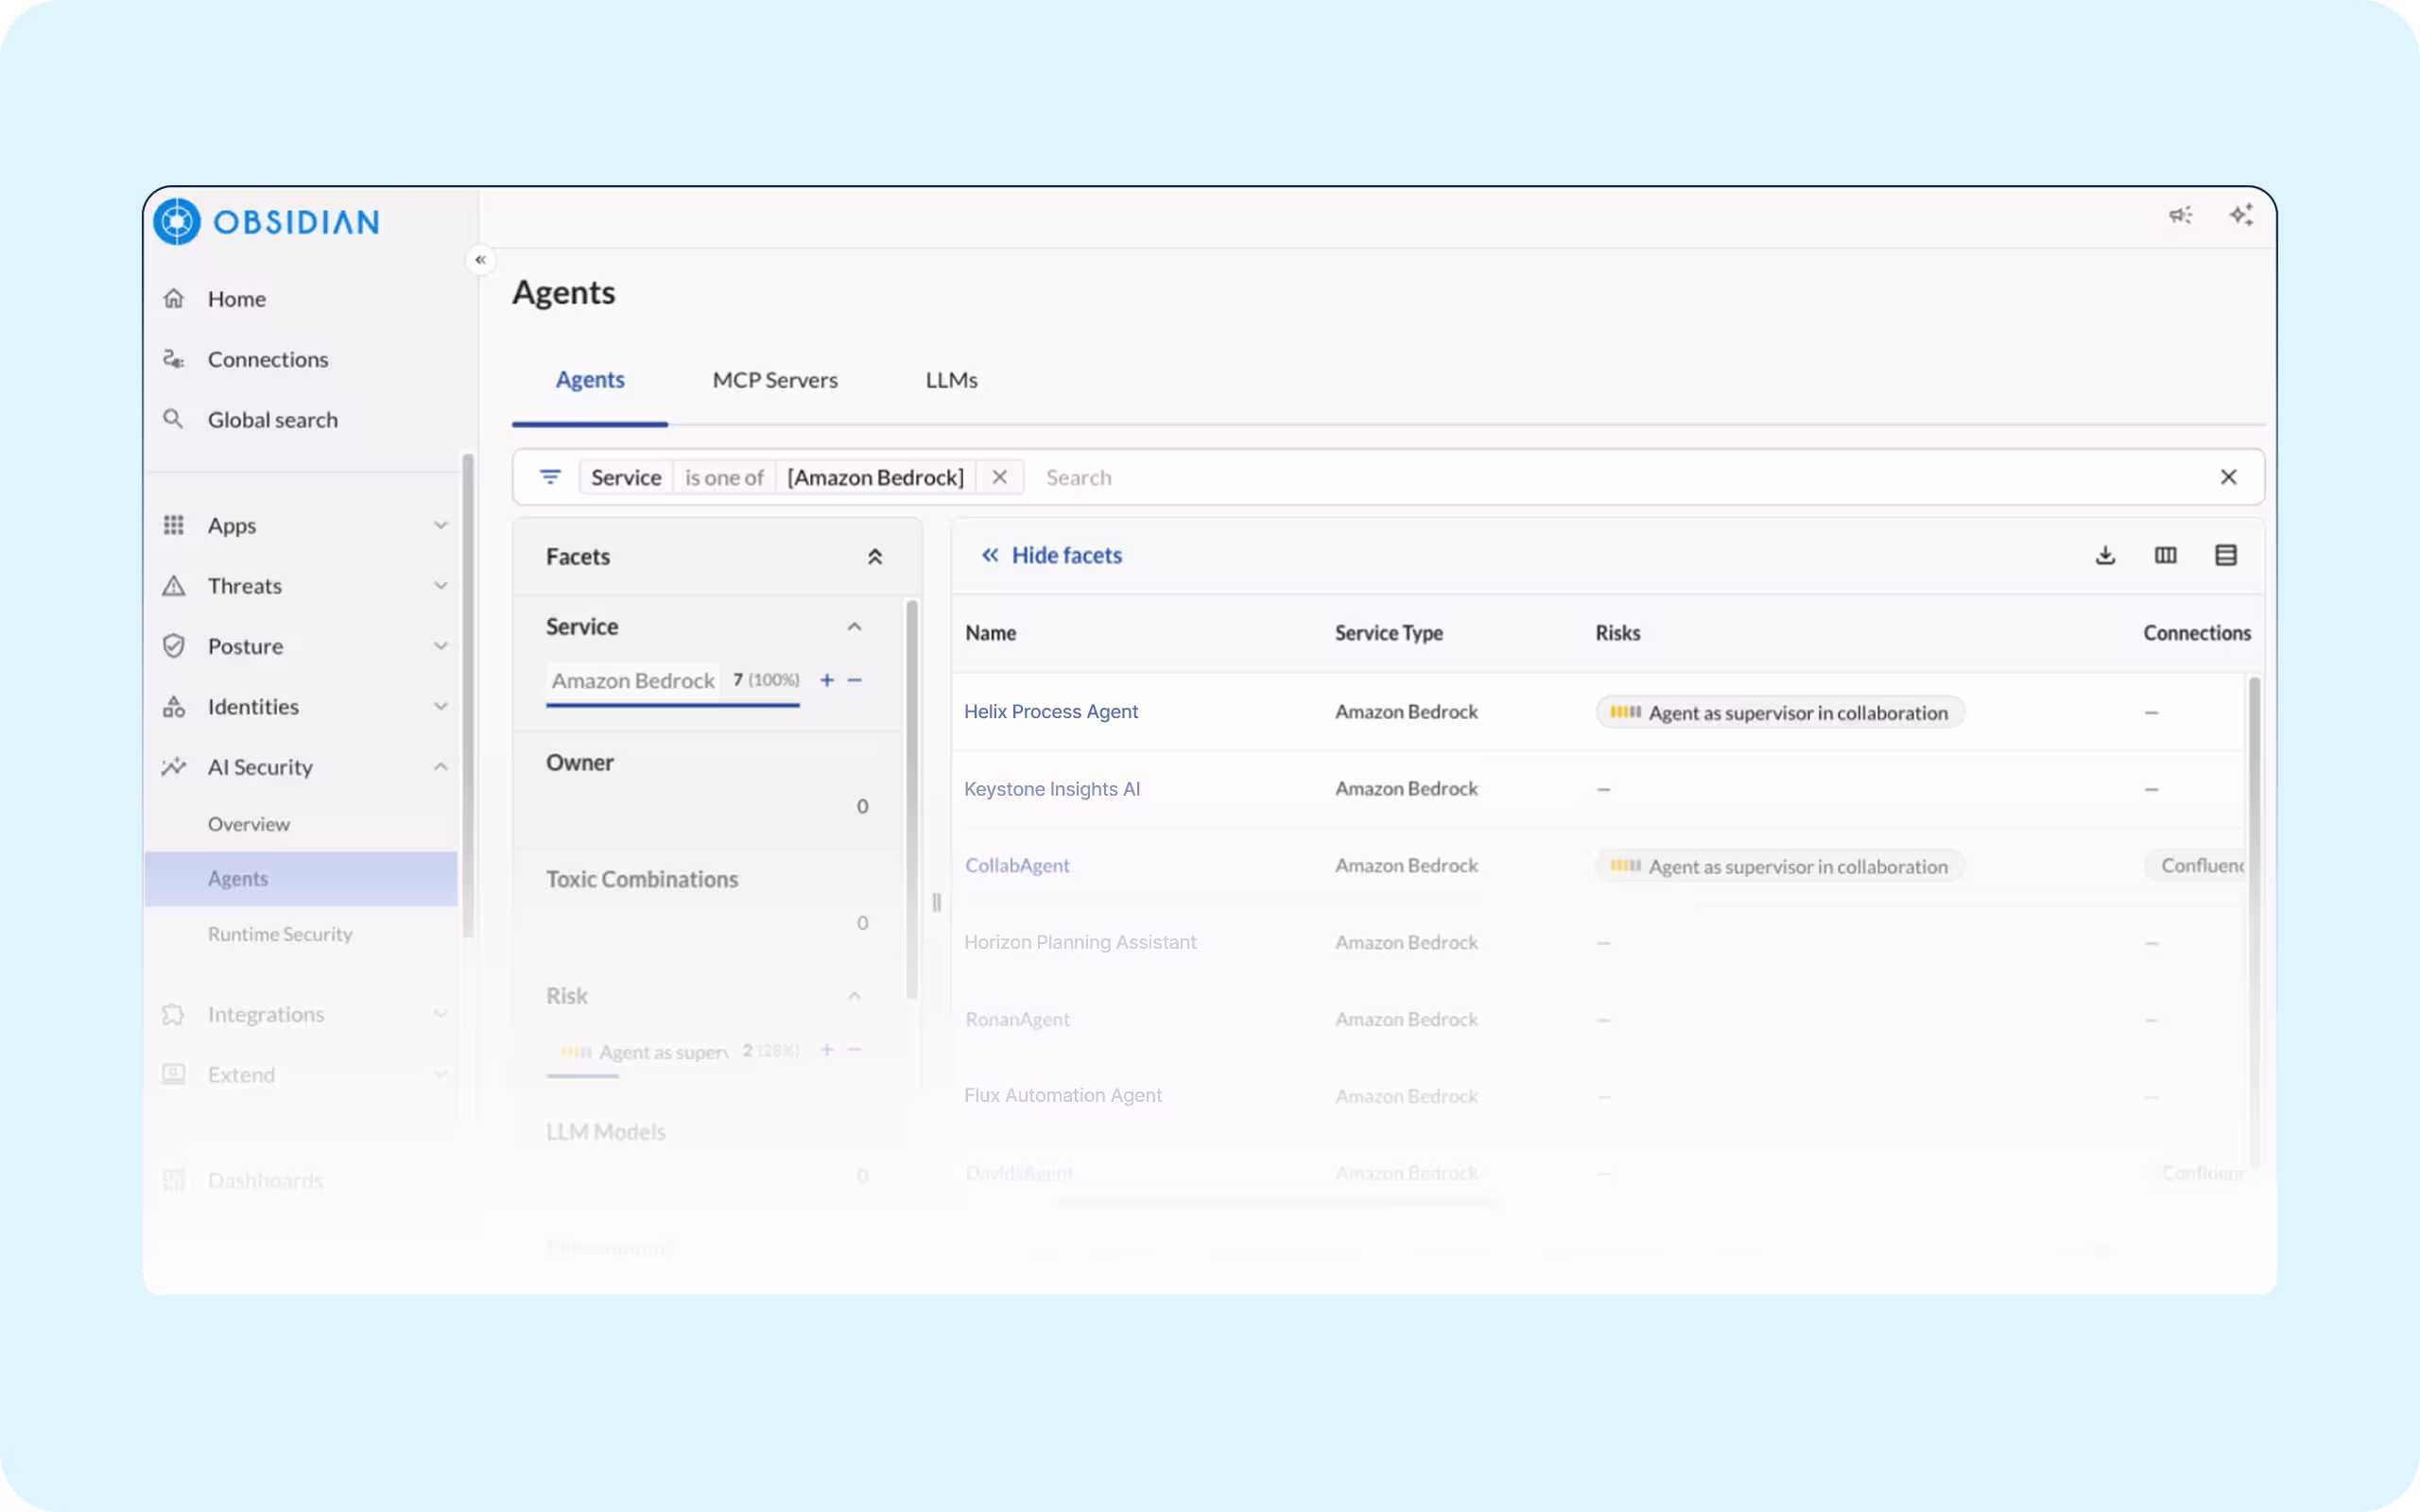
Task: Change the 'is one of' filter operator
Action: click(724, 477)
